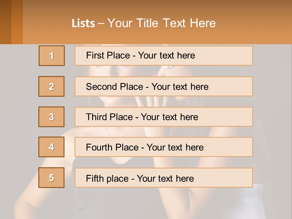Select the number 2 box

(51, 86)
